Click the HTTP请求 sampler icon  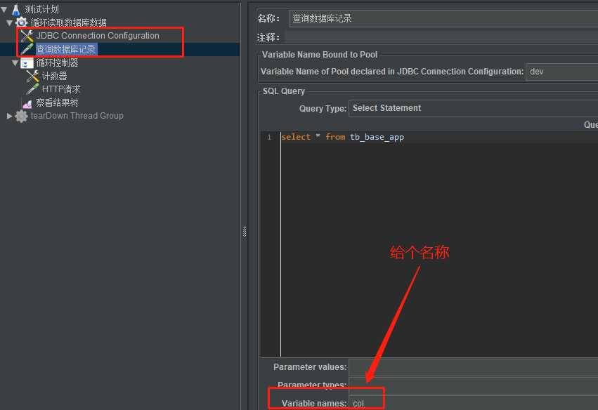coord(32,89)
